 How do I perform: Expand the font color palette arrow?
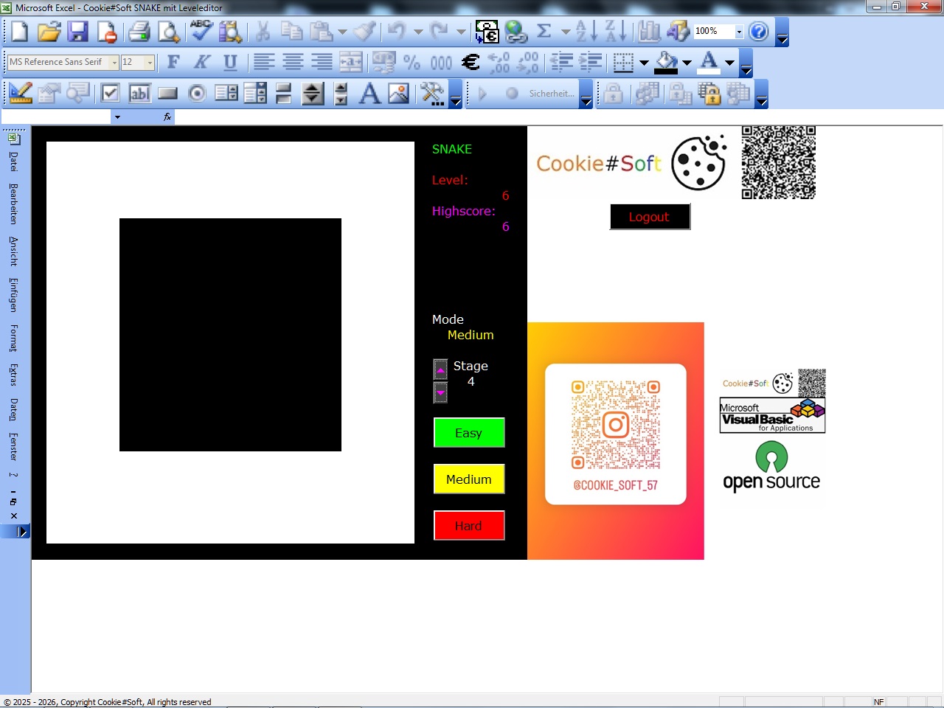[729, 63]
